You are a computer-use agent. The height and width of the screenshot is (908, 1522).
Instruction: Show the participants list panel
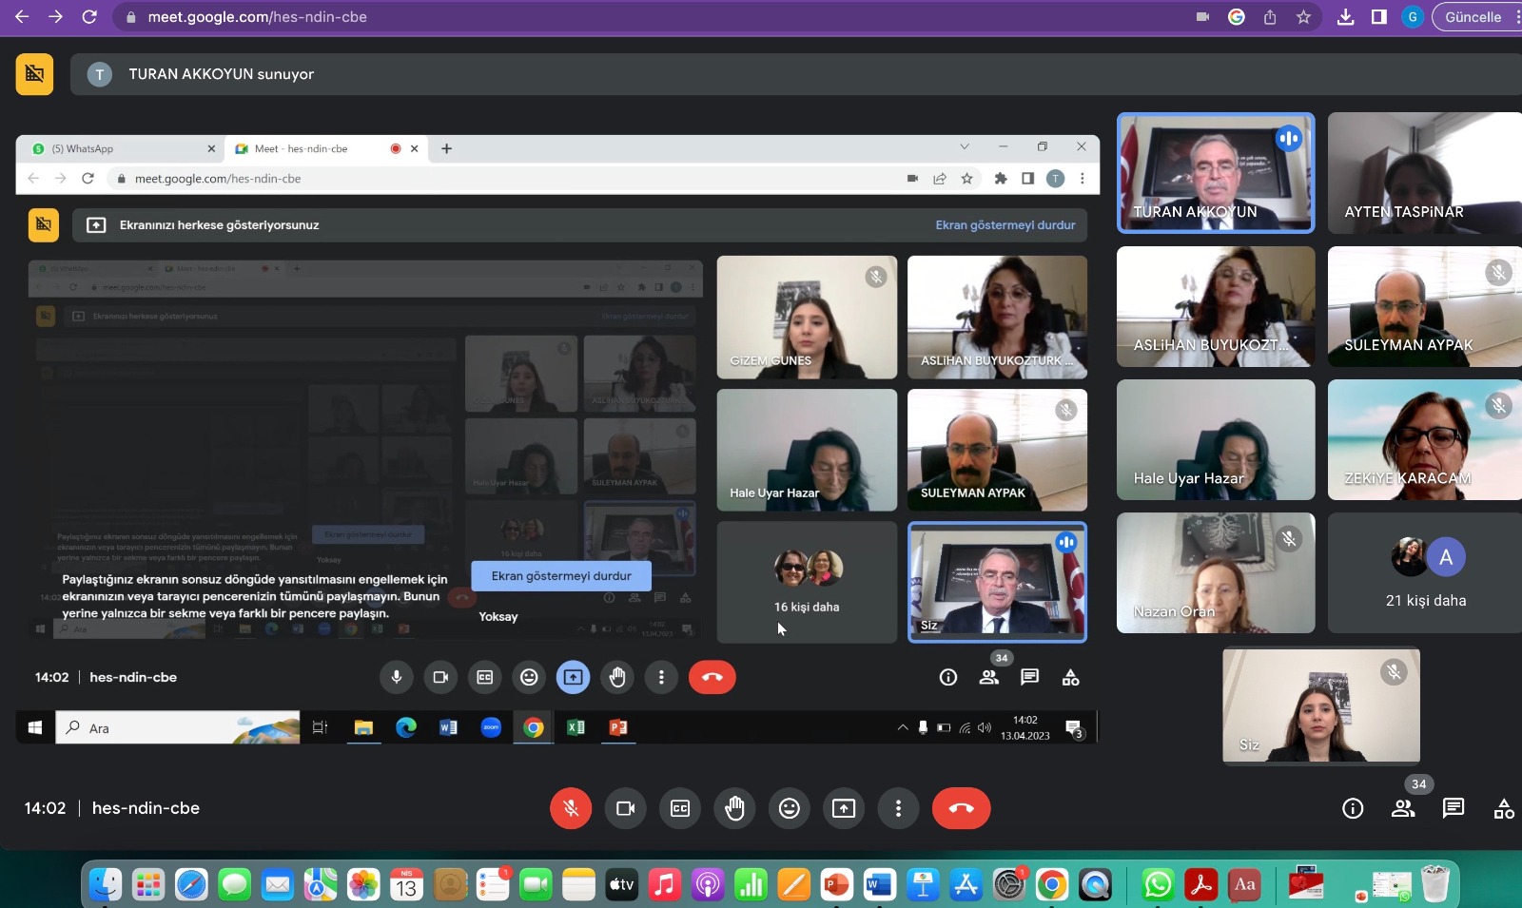1402,808
